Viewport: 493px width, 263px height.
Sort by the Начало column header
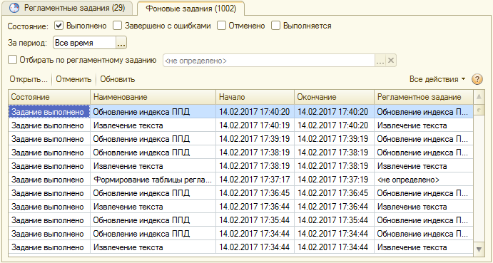pos(255,97)
